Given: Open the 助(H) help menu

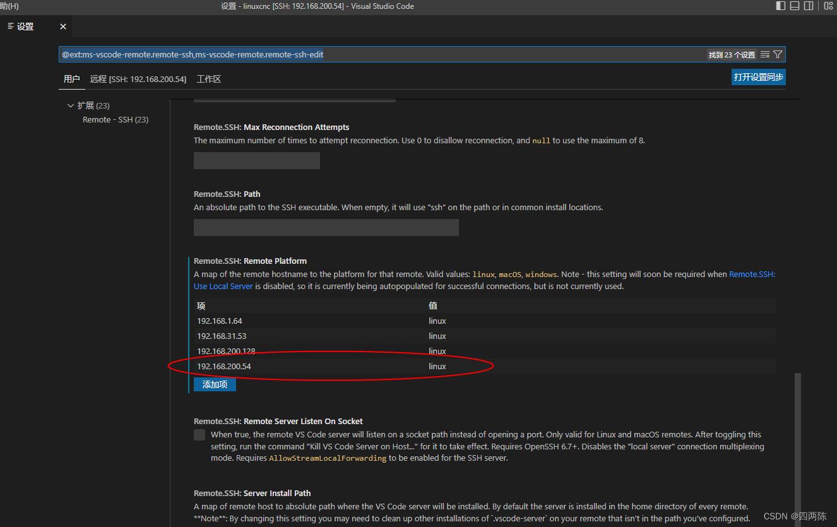Looking at the screenshot, I should pyautogui.click(x=9, y=6).
